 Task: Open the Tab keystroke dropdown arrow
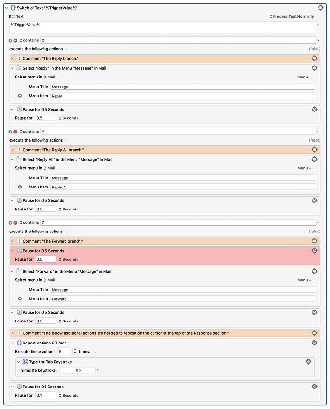coord(98,370)
